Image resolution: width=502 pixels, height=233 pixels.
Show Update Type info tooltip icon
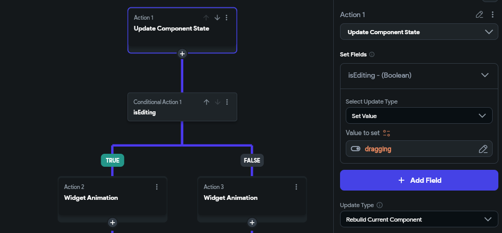pos(379,205)
